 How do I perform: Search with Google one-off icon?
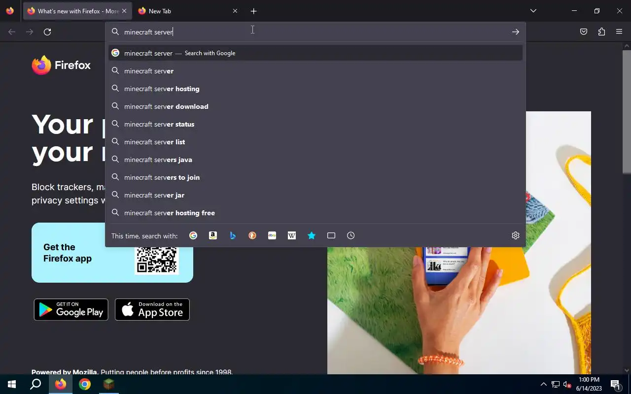coord(193,235)
